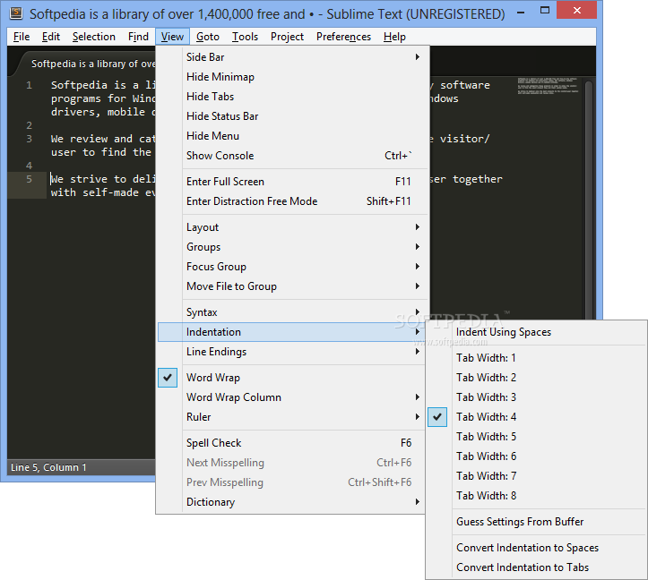Image resolution: width=648 pixels, height=580 pixels.
Task: Expand the Focus Group submenu
Action: tap(292, 267)
